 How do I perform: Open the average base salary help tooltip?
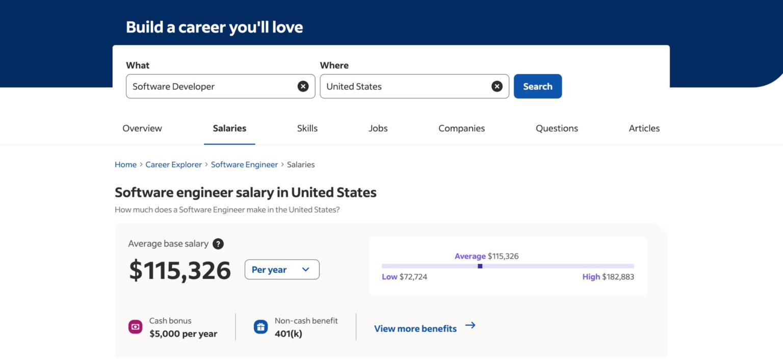click(218, 244)
